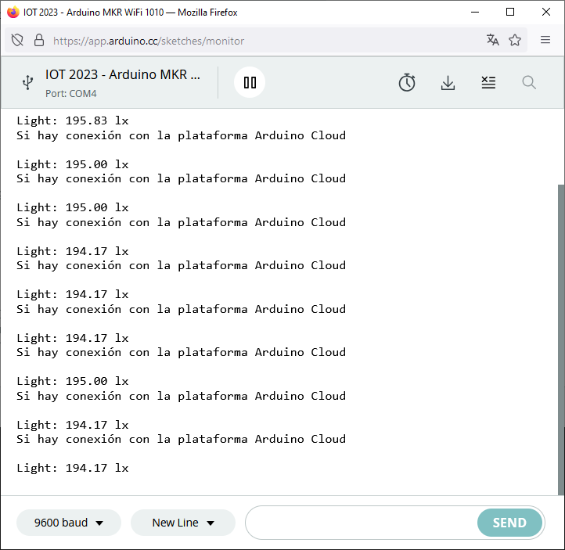
Task: Click the SEND button
Action: tap(509, 523)
